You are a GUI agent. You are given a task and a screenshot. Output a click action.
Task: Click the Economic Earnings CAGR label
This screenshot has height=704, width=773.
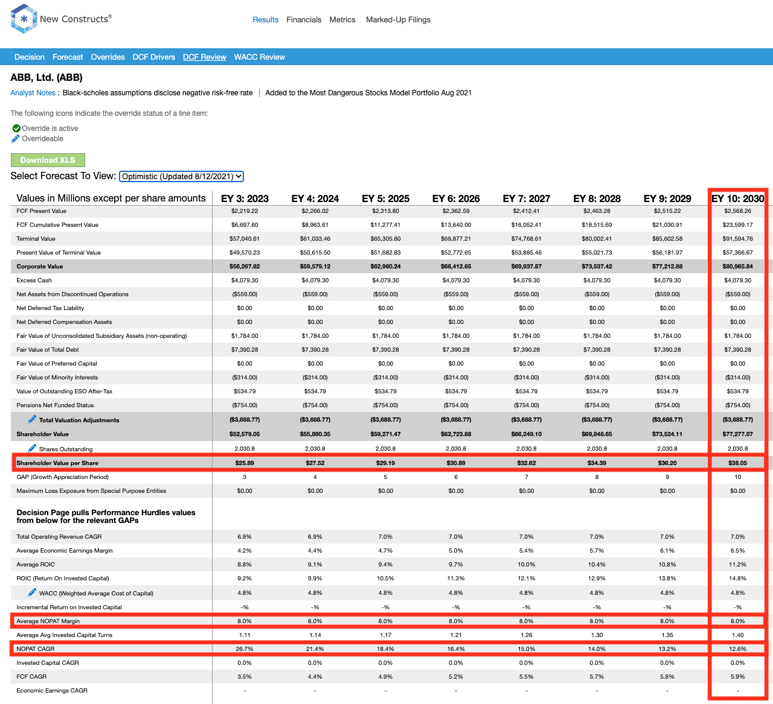(52, 691)
